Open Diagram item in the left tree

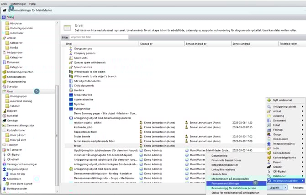(x=12, y=111)
